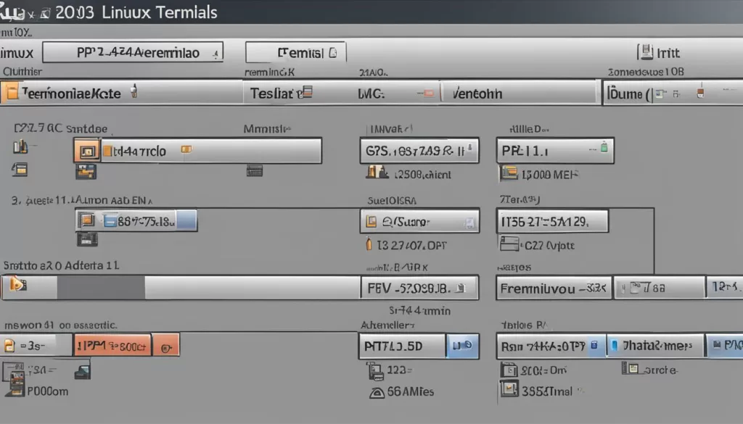Open the Fremniuvou selector
This screenshot has width=743, height=424.
tap(554, 288)
